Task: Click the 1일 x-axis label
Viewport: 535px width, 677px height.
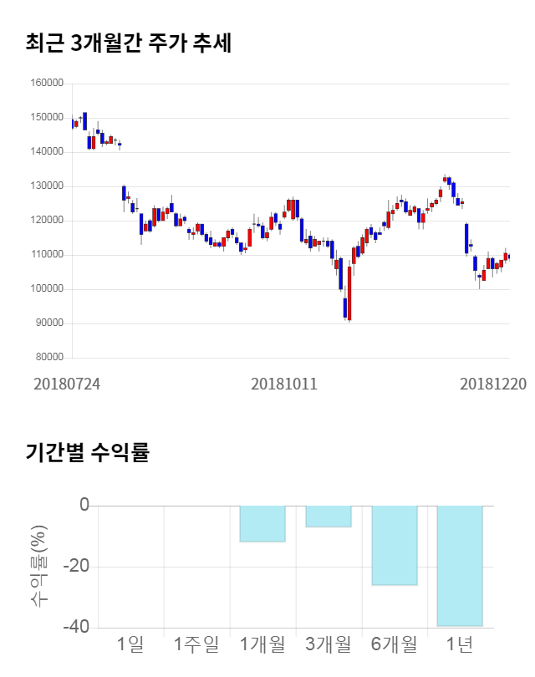Action: [131, 644]
